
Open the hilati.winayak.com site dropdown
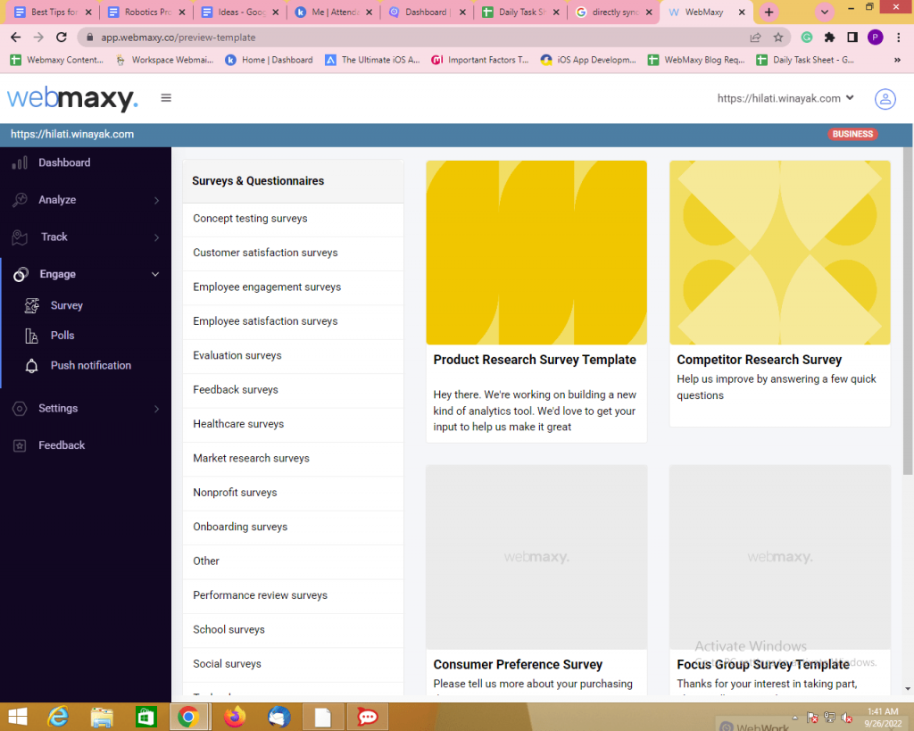click(785, 98)
